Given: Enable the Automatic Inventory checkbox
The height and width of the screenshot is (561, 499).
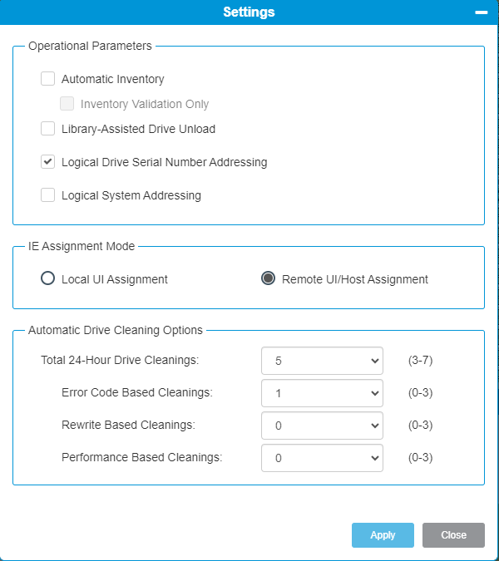Looking at the screenshot, I should (x=48, y=80).
